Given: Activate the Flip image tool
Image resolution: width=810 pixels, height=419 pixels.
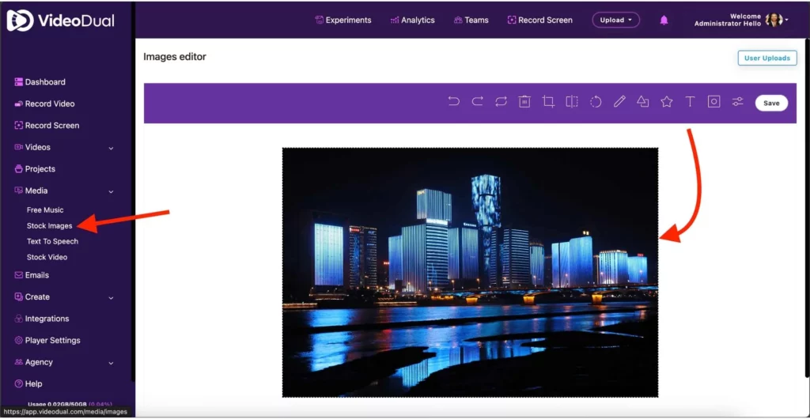Looking at the screenshot, I should coord(572,102).
